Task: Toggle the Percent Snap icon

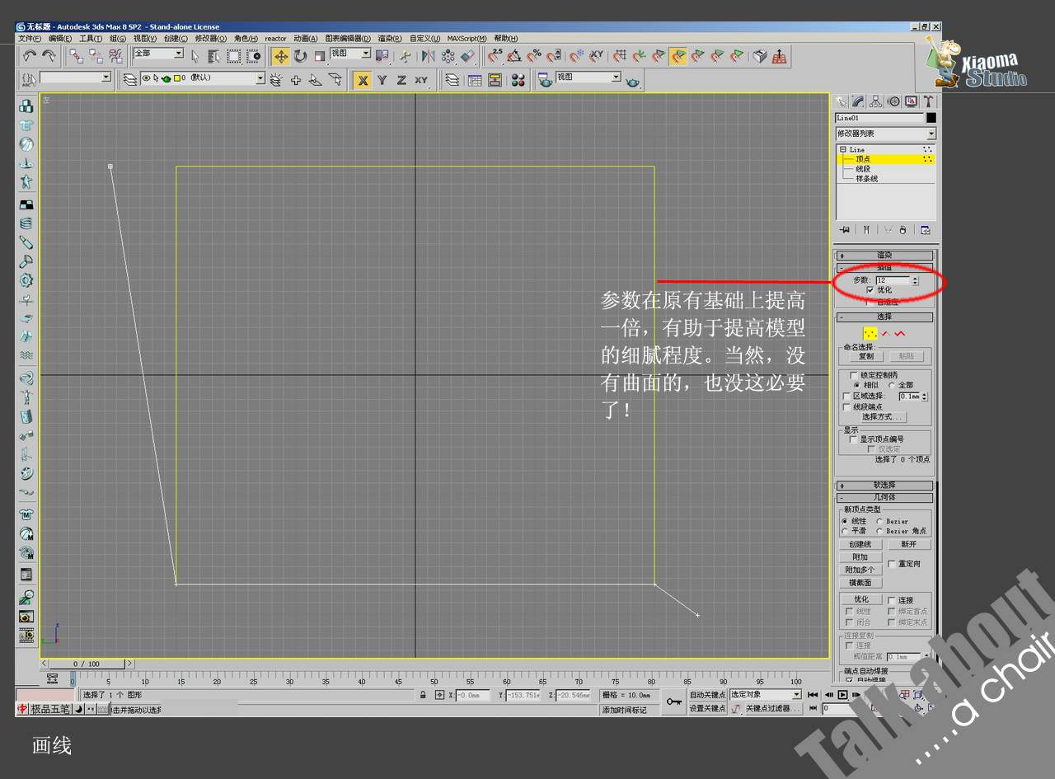Action: coord(534,56)
